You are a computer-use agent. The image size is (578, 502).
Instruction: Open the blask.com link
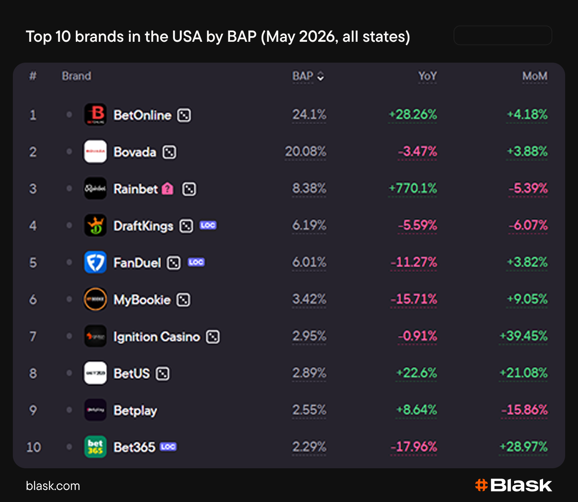(x=53, y=486)
